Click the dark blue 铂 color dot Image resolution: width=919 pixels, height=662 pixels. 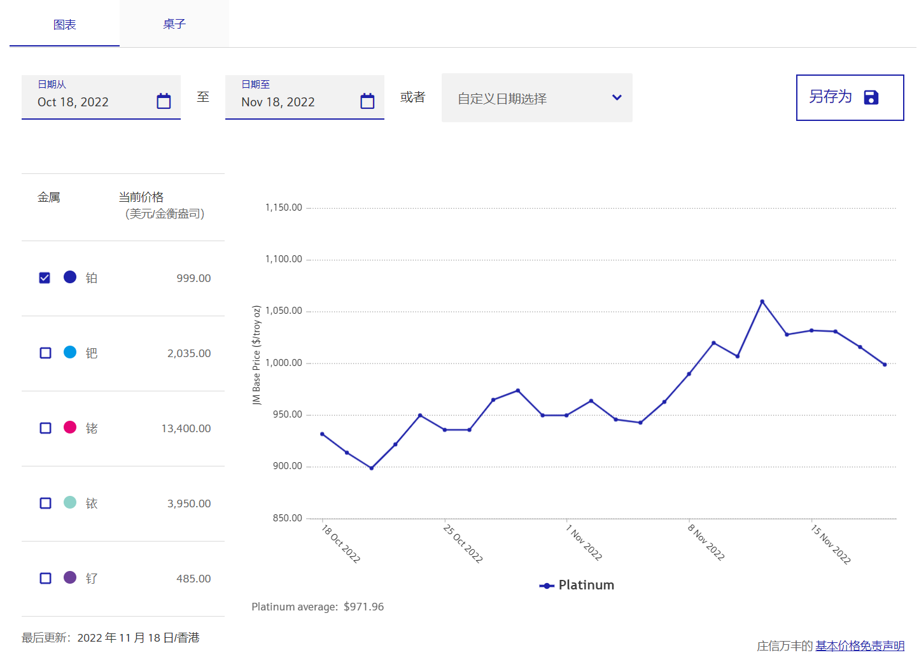pos(70,277)
